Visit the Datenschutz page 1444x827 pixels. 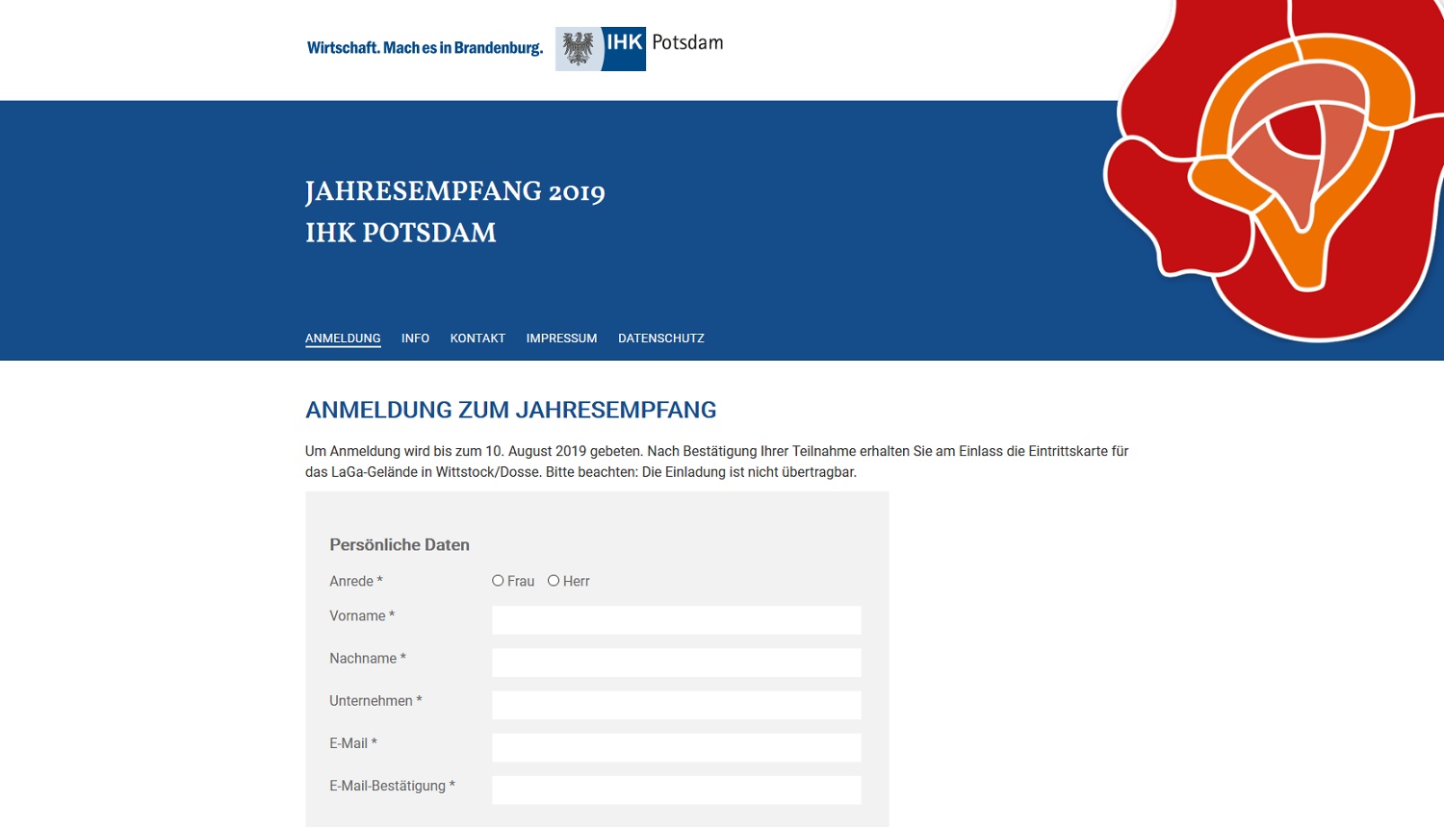[x=661, y=338]
